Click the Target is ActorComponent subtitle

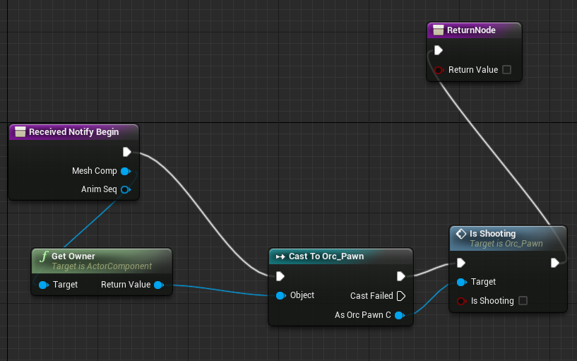[x=102, y=266]
